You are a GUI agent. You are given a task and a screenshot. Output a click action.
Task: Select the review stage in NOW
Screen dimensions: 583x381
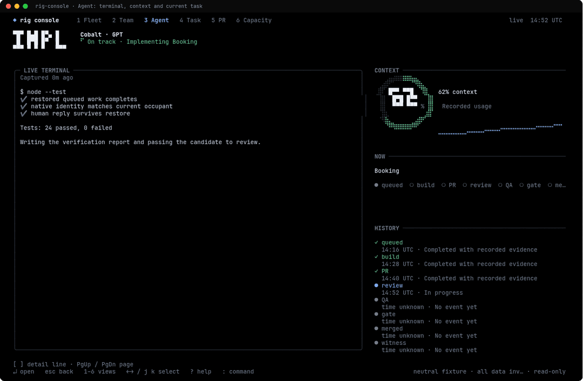pos(477,185)
